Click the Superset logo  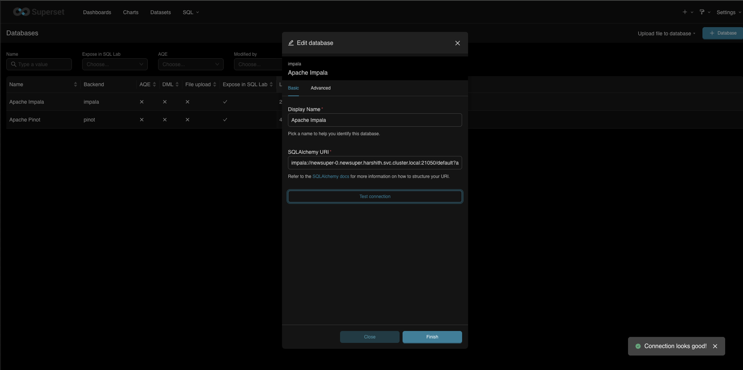[39, 12]
